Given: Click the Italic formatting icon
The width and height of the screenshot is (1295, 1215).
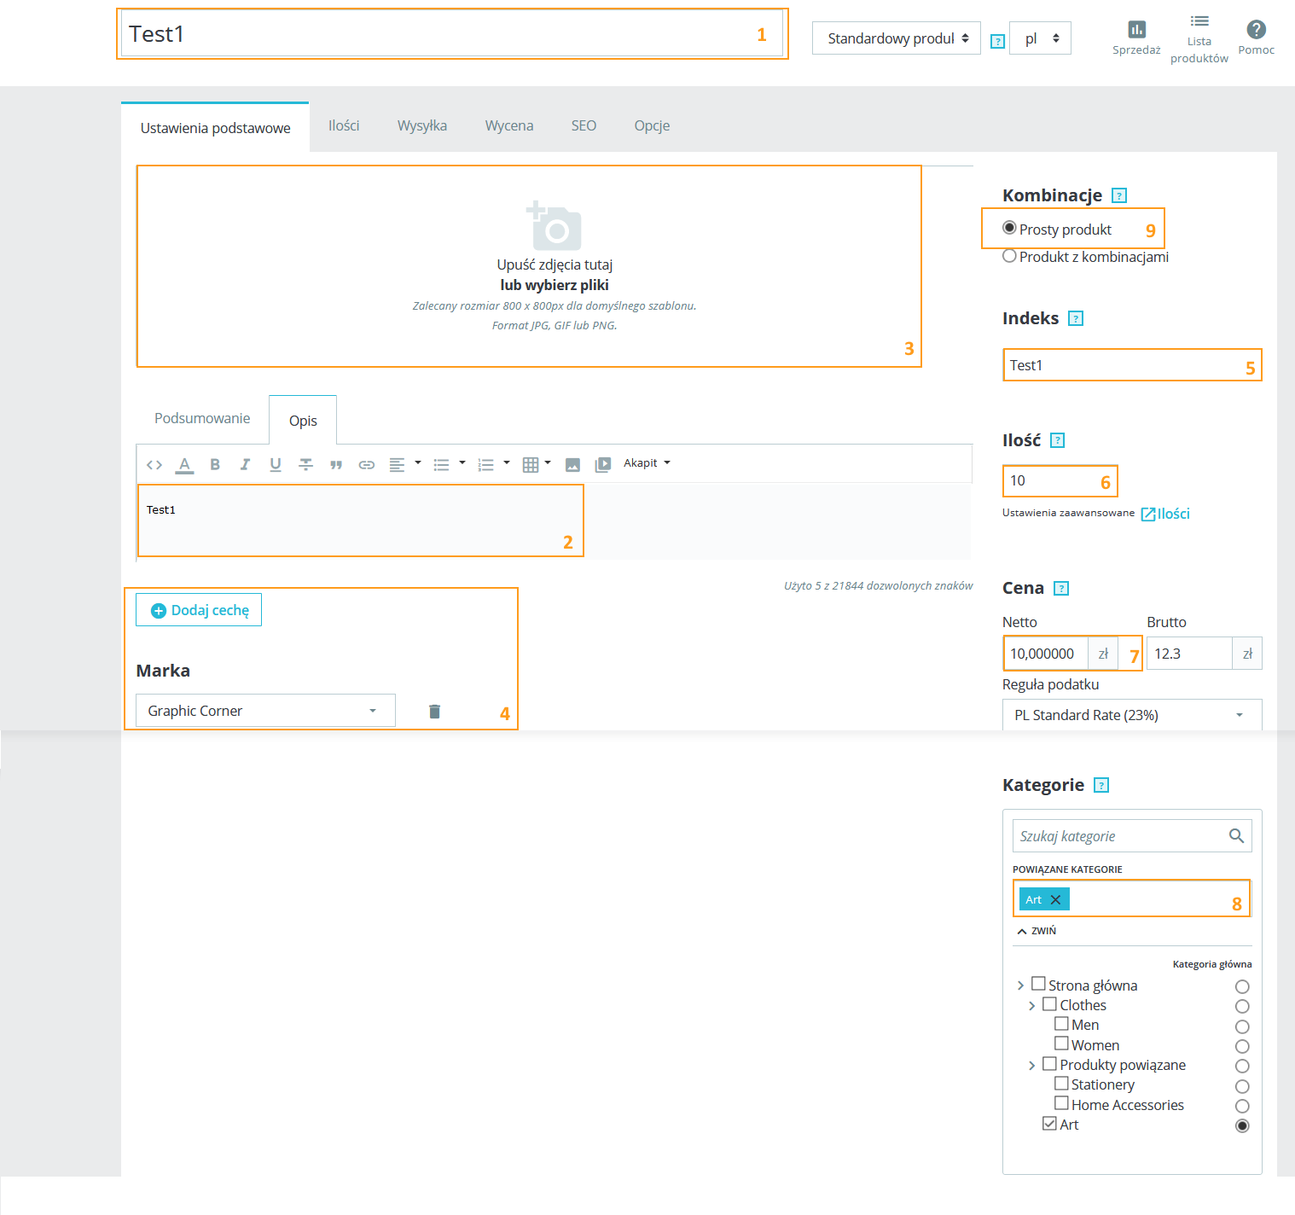Looking at the screenshot, I should (x=245, y=464).
